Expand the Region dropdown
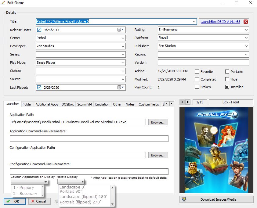 pos(246,54)
